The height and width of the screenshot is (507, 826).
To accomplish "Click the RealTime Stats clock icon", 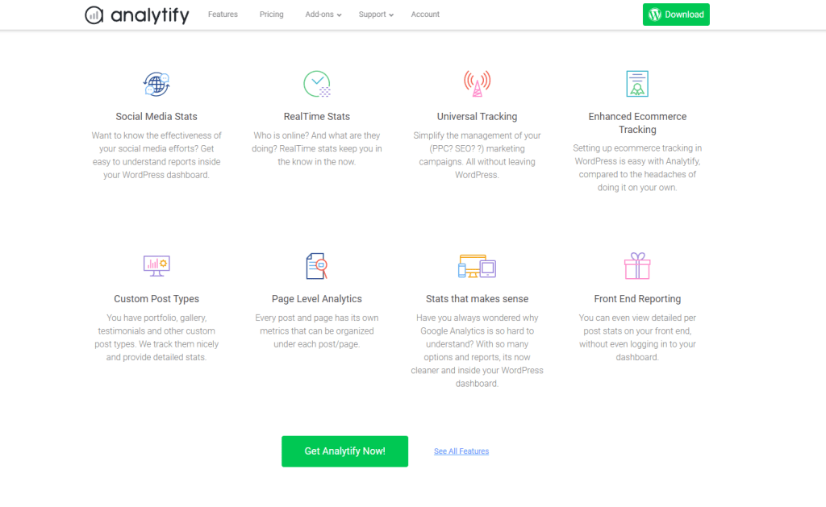I will tap(317, 84).
